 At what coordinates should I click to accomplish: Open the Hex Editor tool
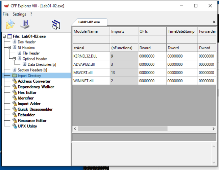coord(27,92)
